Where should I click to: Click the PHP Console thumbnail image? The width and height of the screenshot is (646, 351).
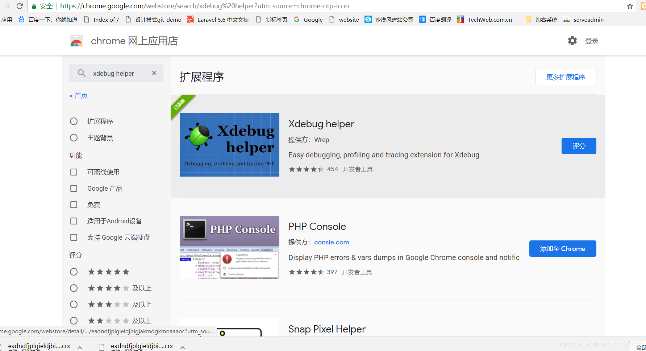pyautogui.click(x=229, y=247)
